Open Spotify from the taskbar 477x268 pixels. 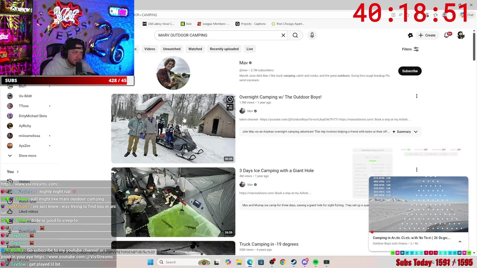(x=316, y=262)
